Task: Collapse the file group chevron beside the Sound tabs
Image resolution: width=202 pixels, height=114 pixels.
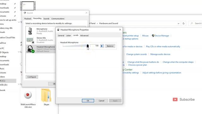Action: [19, 22]
